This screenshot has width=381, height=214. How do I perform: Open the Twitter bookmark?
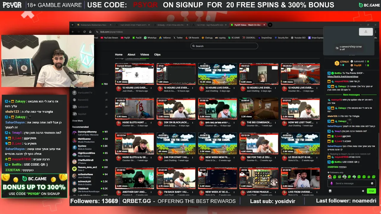point(178,38)
